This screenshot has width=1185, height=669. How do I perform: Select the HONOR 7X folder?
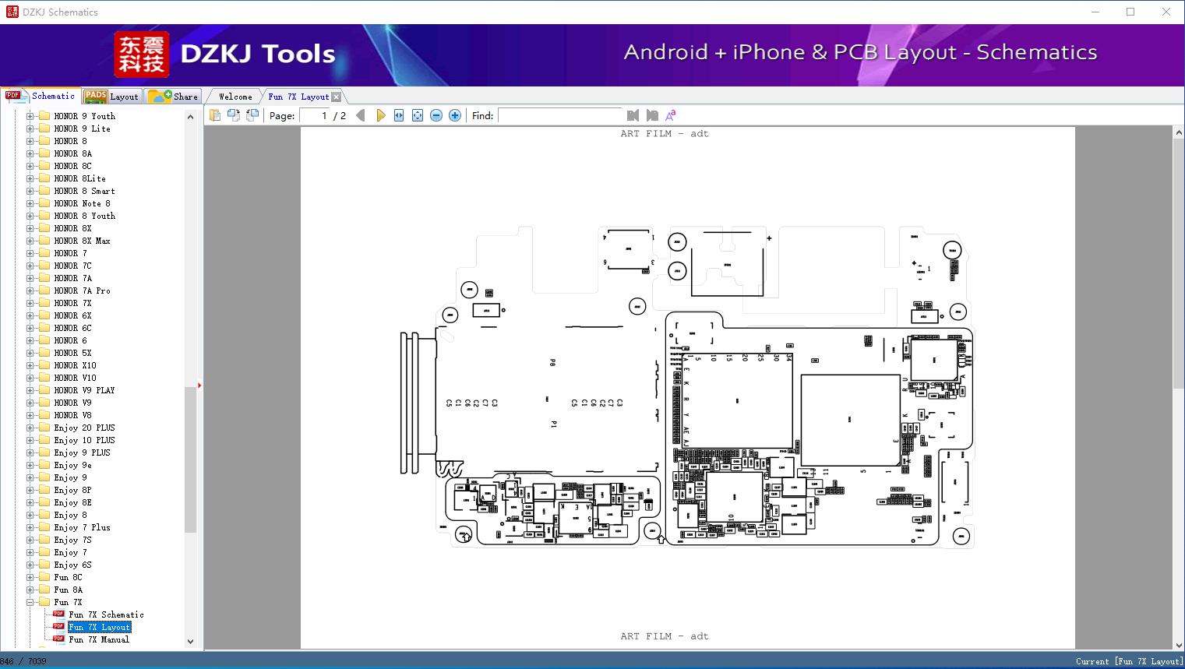tap(72, 303)
